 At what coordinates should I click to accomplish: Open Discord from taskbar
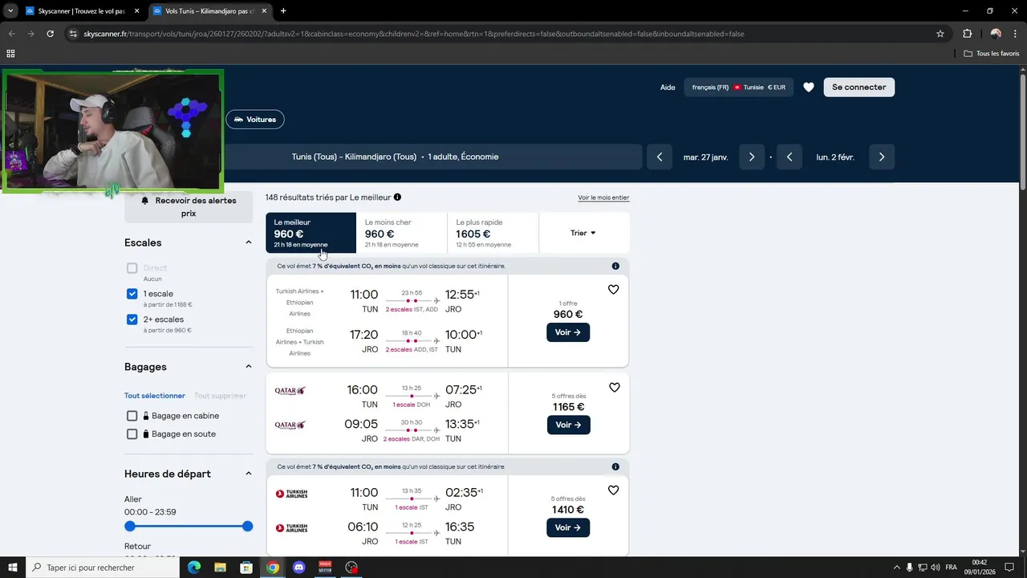(x=299, y=568)
